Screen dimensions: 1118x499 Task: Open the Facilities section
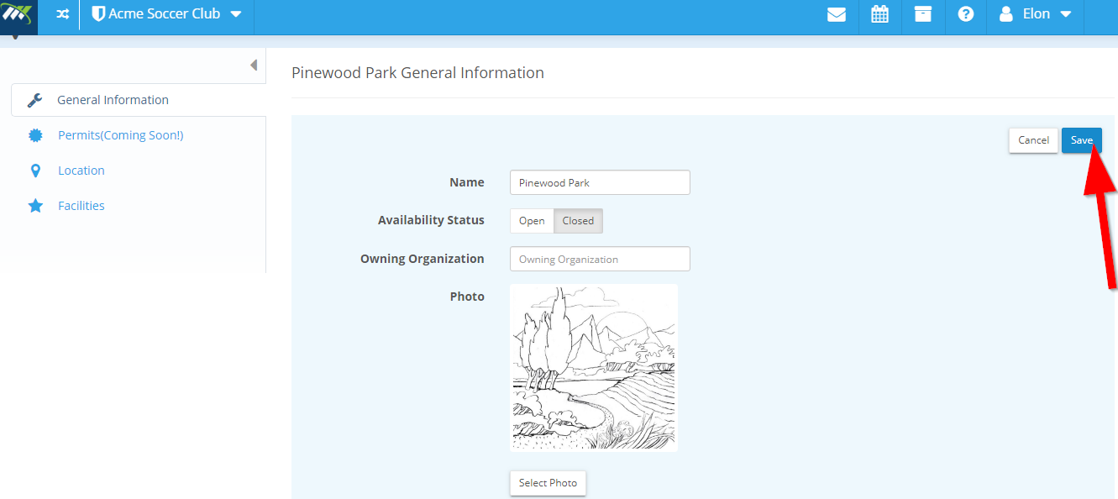pyautogui.click(x=81, y=206)
